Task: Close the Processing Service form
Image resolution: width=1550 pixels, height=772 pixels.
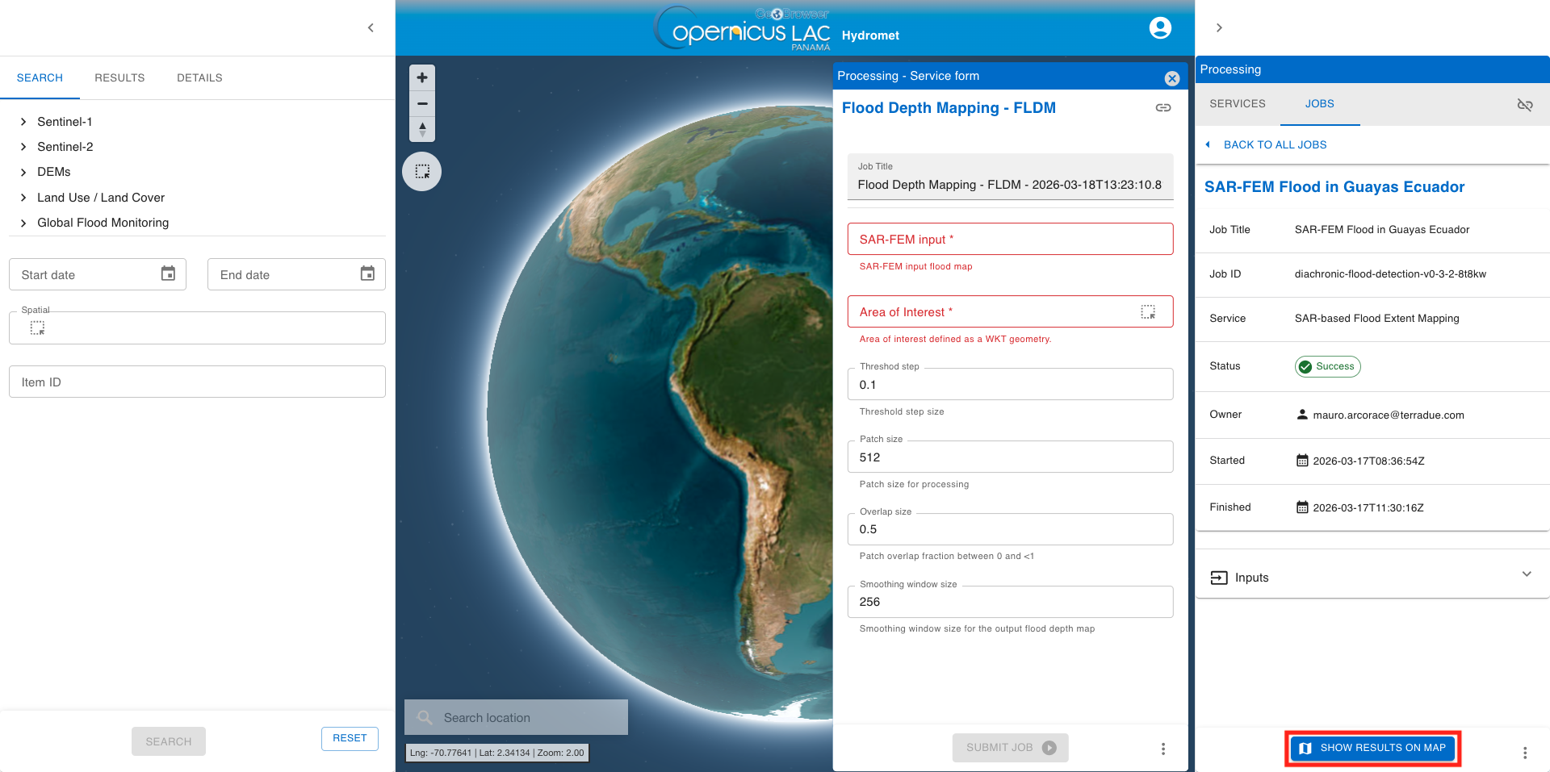Action: click(1172, 78)
